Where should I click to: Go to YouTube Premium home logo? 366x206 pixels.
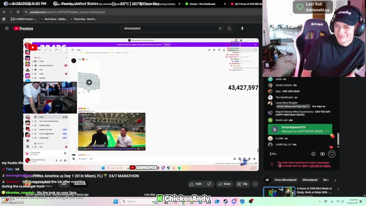pos(23,28)
